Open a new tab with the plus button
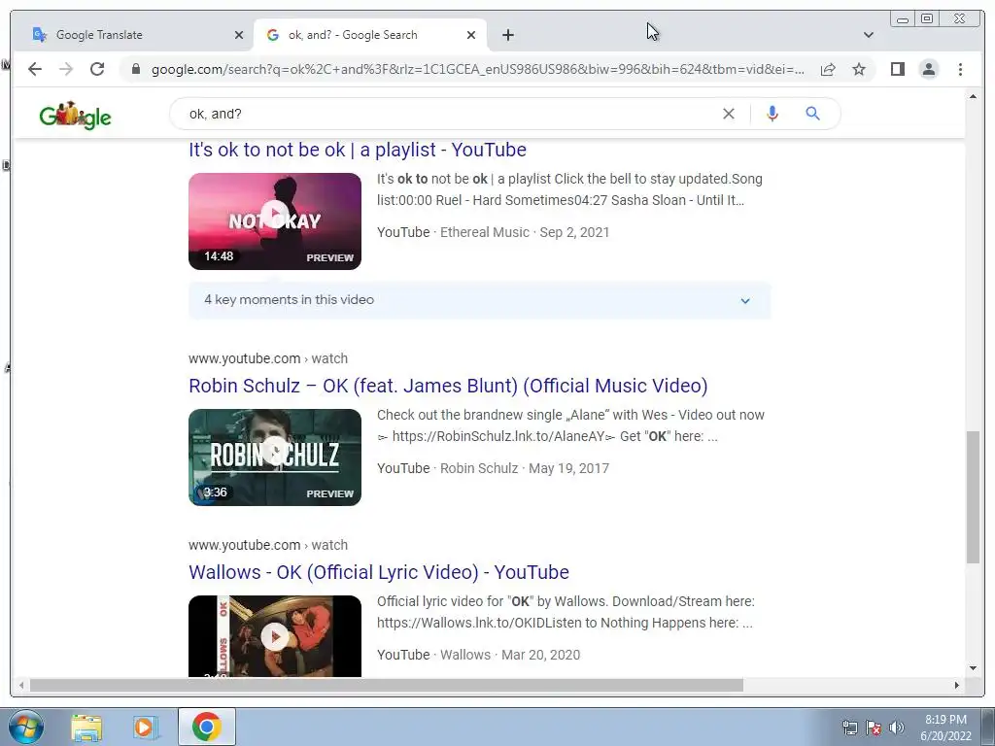This screenshot has width=995, height=746. (x=507, y=35)
